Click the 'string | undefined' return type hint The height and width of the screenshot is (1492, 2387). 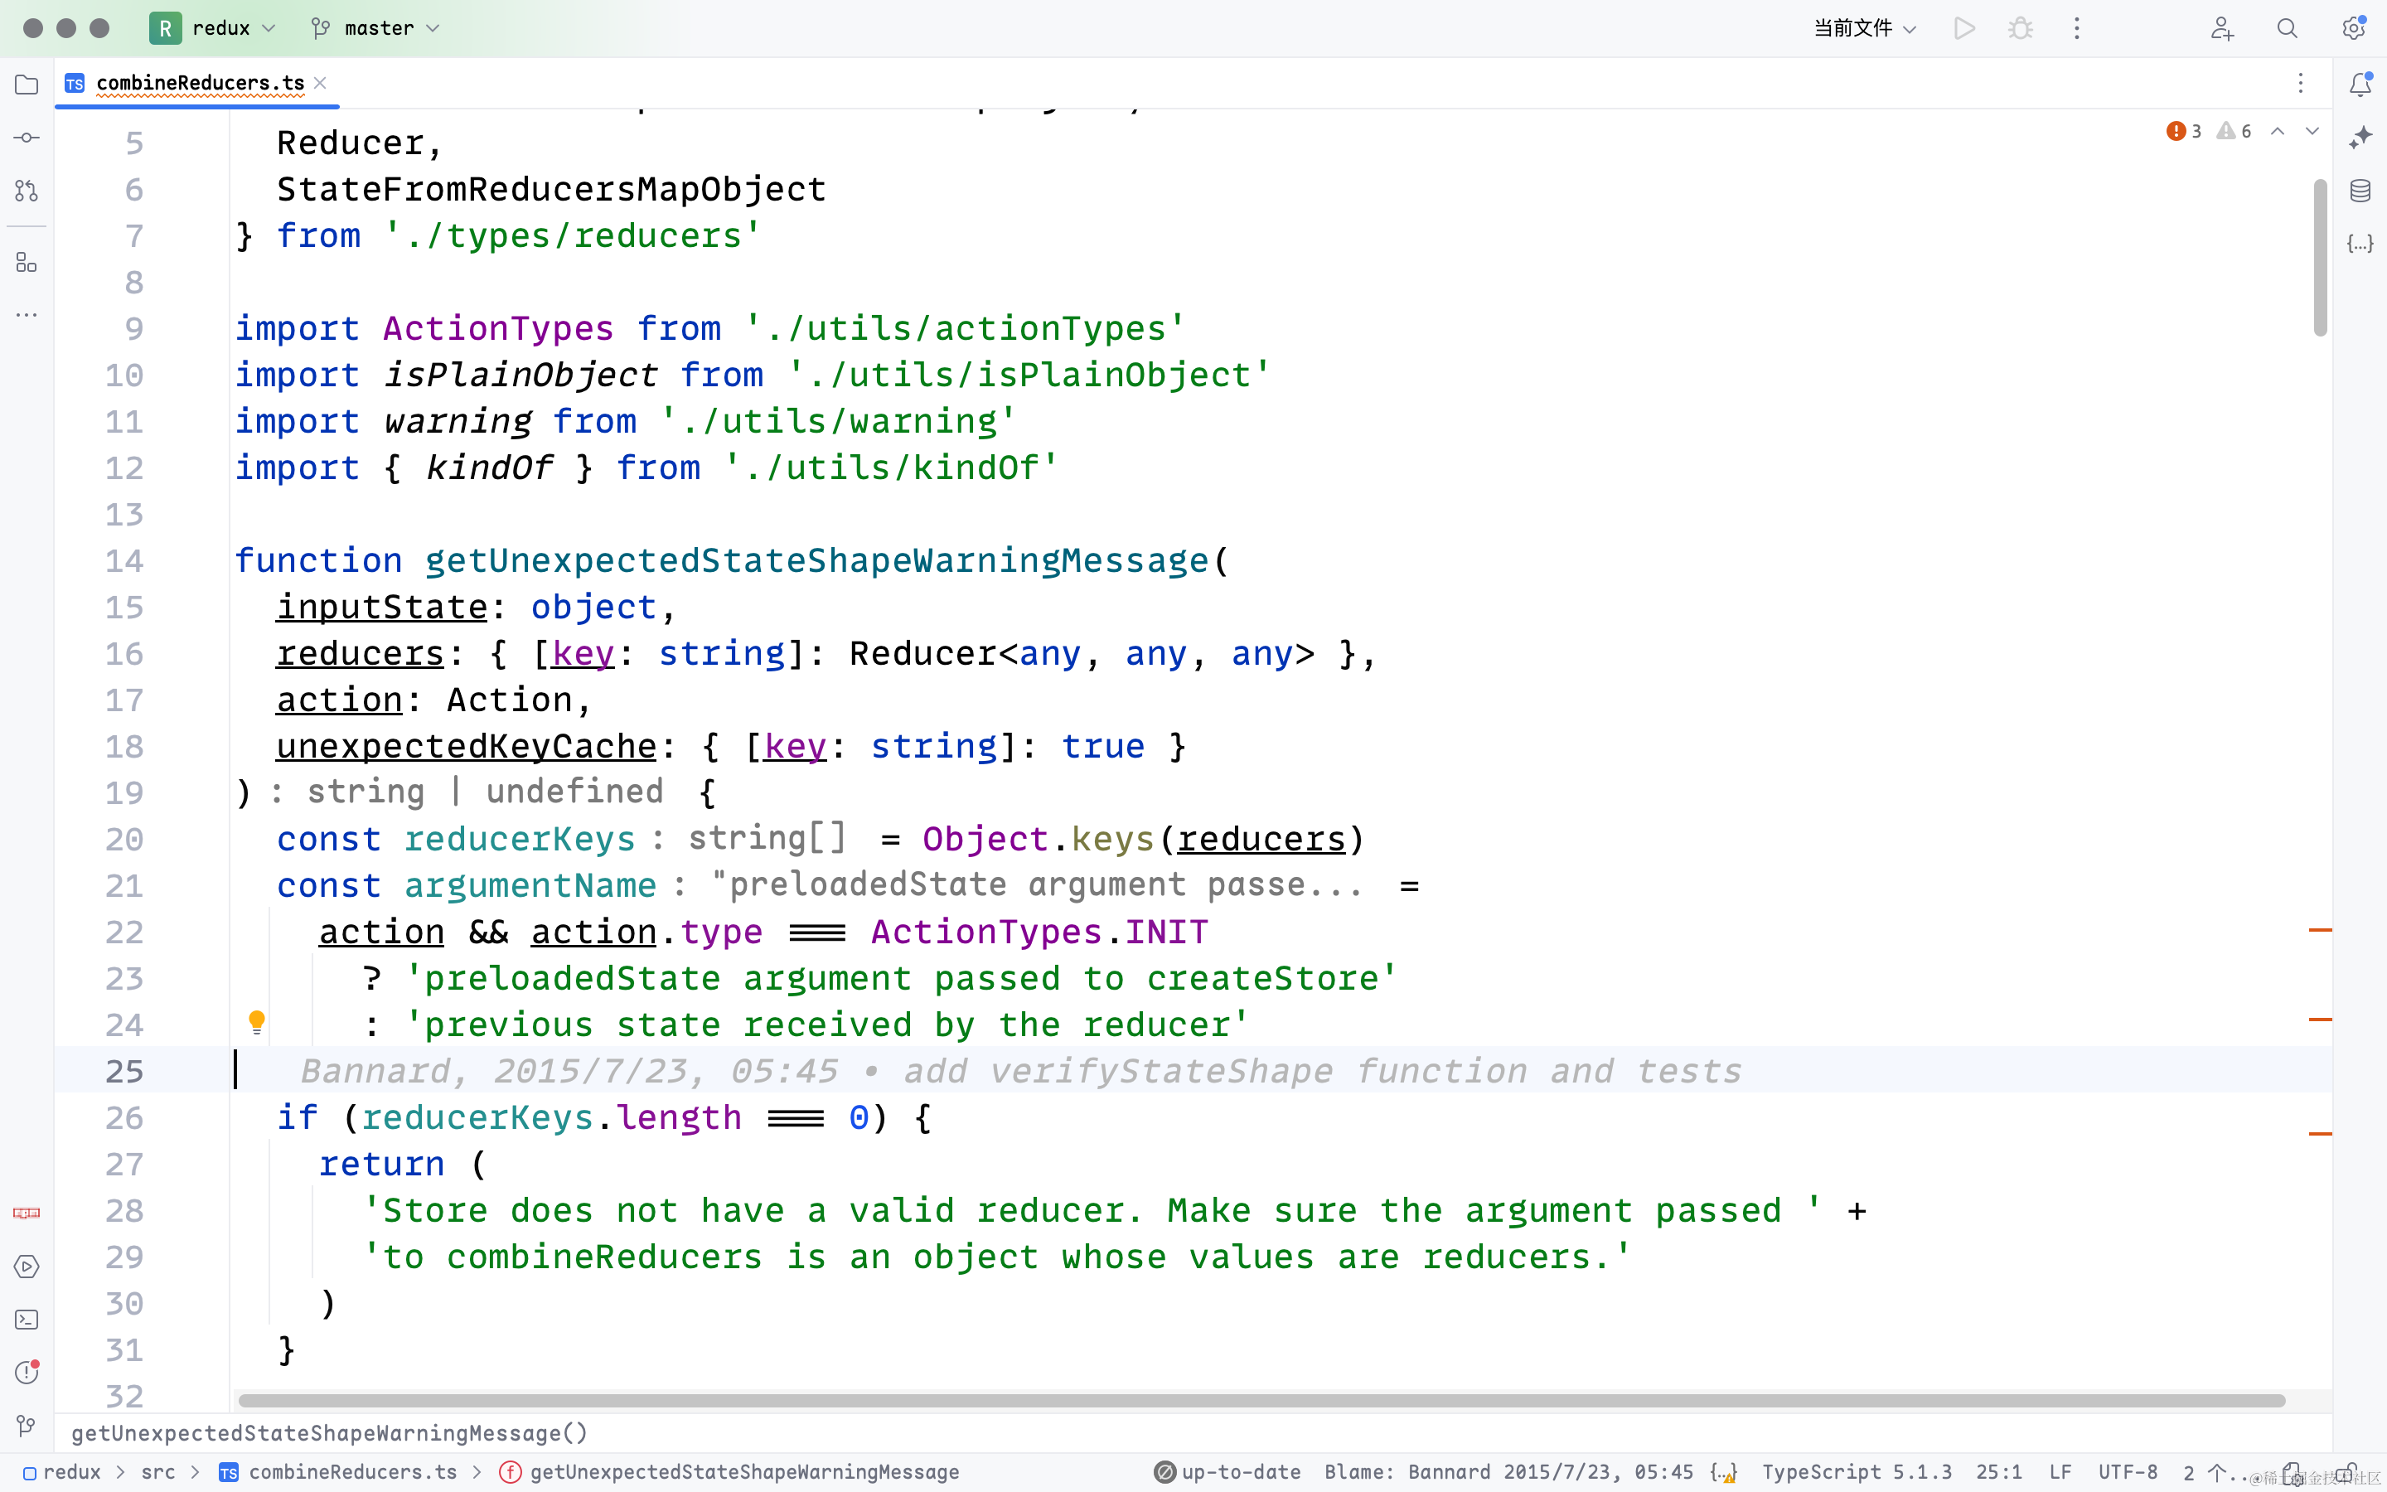click(x=486, y=792)
